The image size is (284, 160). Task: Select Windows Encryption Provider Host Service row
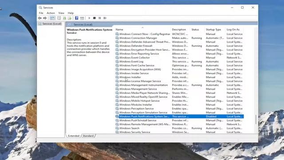pyautogui.click(x=179, y=50)
